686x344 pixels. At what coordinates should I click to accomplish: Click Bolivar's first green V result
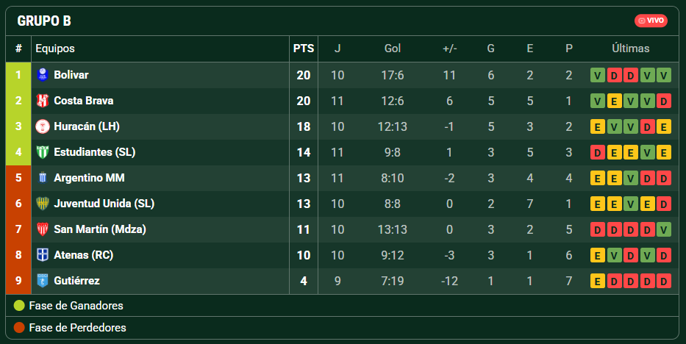[598, 75]
